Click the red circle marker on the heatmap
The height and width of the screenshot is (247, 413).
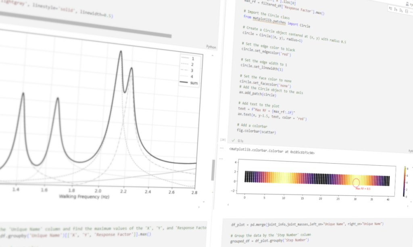pyautogui.click(x=356, y=183)
